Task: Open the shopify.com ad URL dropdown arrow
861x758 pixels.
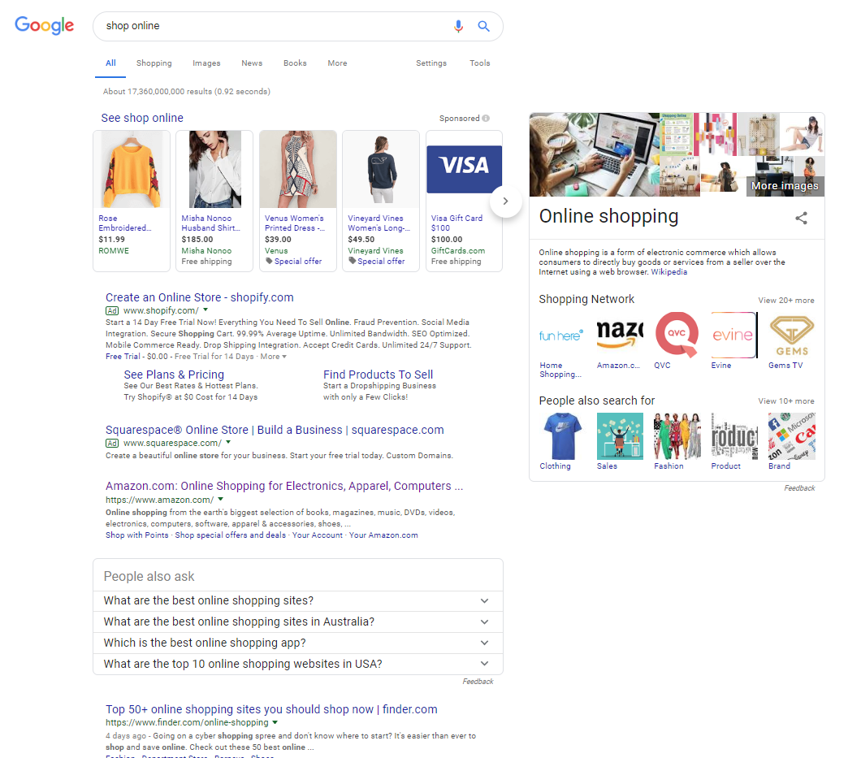Action: pos(206,310)
